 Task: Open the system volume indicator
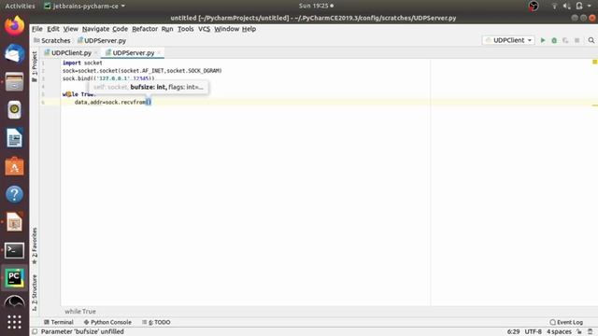tap(567, 6)
